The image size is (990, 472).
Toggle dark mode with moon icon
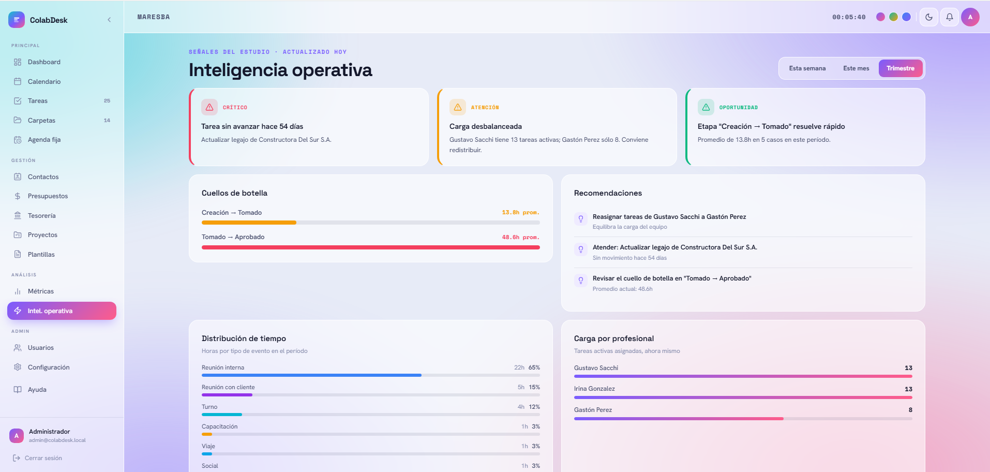point(929,17)
